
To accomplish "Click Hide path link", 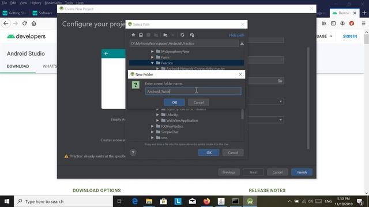I will click(236, 35).
